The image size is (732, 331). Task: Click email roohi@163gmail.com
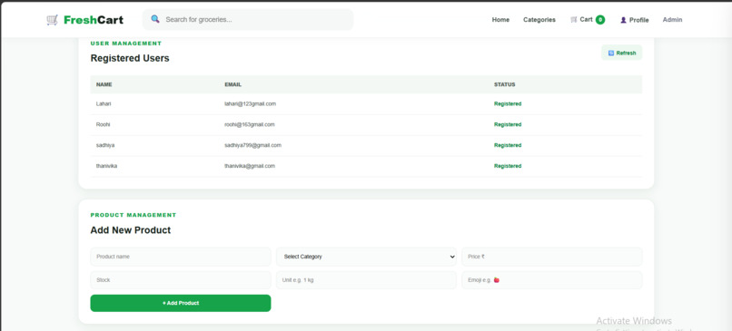click(x=250, y=124)
